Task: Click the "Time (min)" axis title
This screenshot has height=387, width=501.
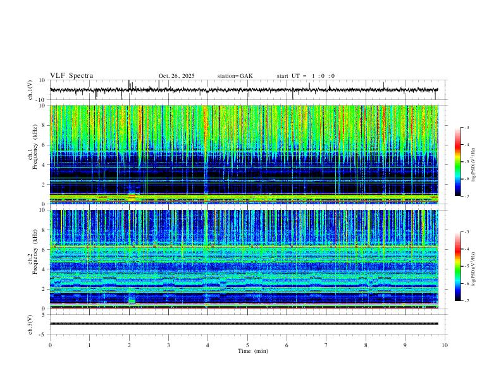Action: tap(253, 351)
